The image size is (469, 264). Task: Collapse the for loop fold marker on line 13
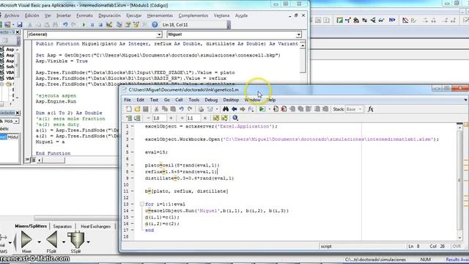tap(141, 204)
